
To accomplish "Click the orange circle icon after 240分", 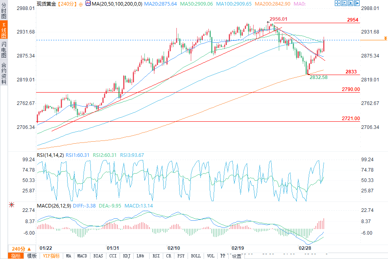I will 81,4.
